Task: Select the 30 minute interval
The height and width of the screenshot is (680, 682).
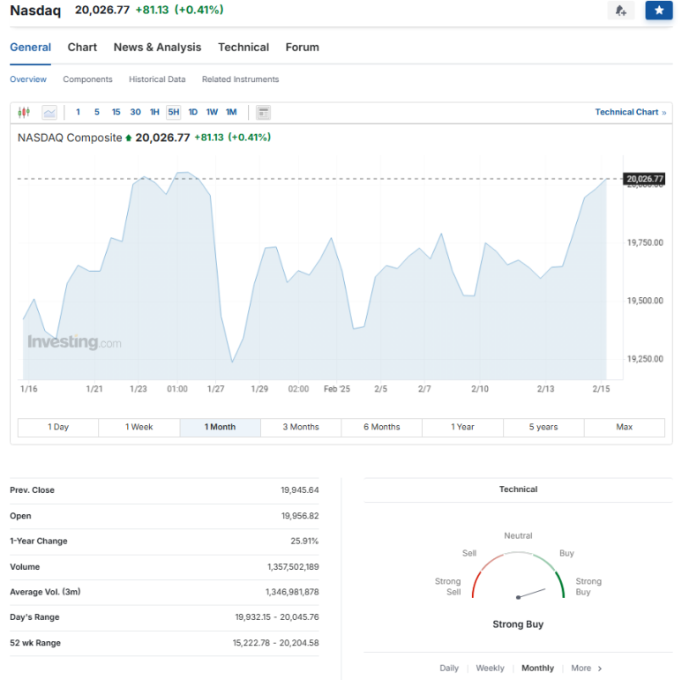Action: [x=135, y=112]
